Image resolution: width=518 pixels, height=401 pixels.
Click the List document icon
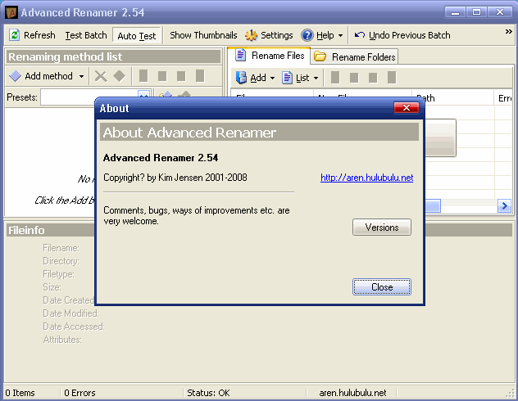tap(288, 78)
